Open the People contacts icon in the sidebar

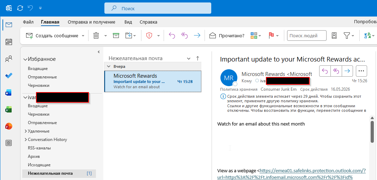9,59
